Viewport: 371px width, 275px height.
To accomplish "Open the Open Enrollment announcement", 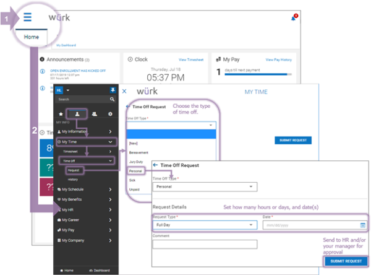I will [78, 71].
